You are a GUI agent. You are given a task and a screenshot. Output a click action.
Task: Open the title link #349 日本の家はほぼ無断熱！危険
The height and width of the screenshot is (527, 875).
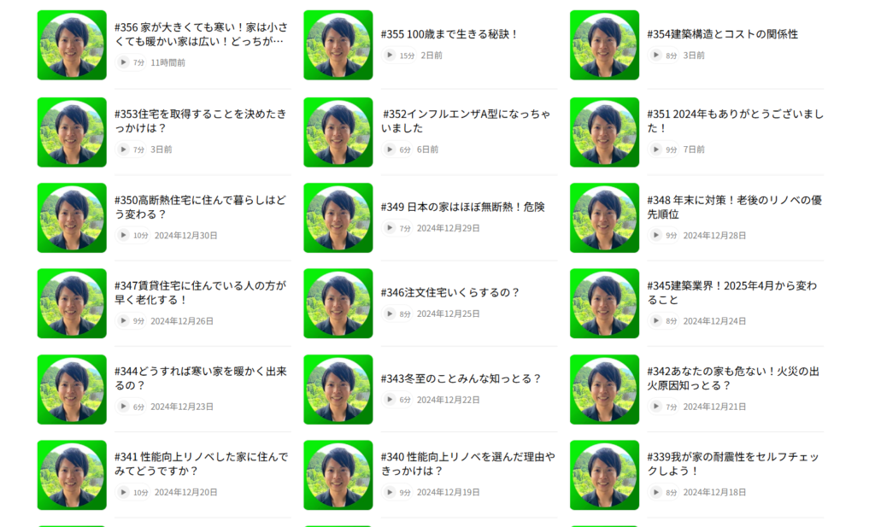pos(462,207)
